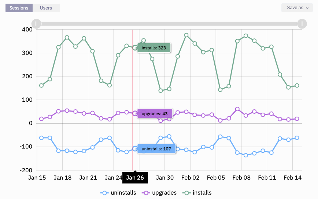318x199 pixels.
Task: Click the installs peak point near Feb 02
Action: (x=186, y=35)
